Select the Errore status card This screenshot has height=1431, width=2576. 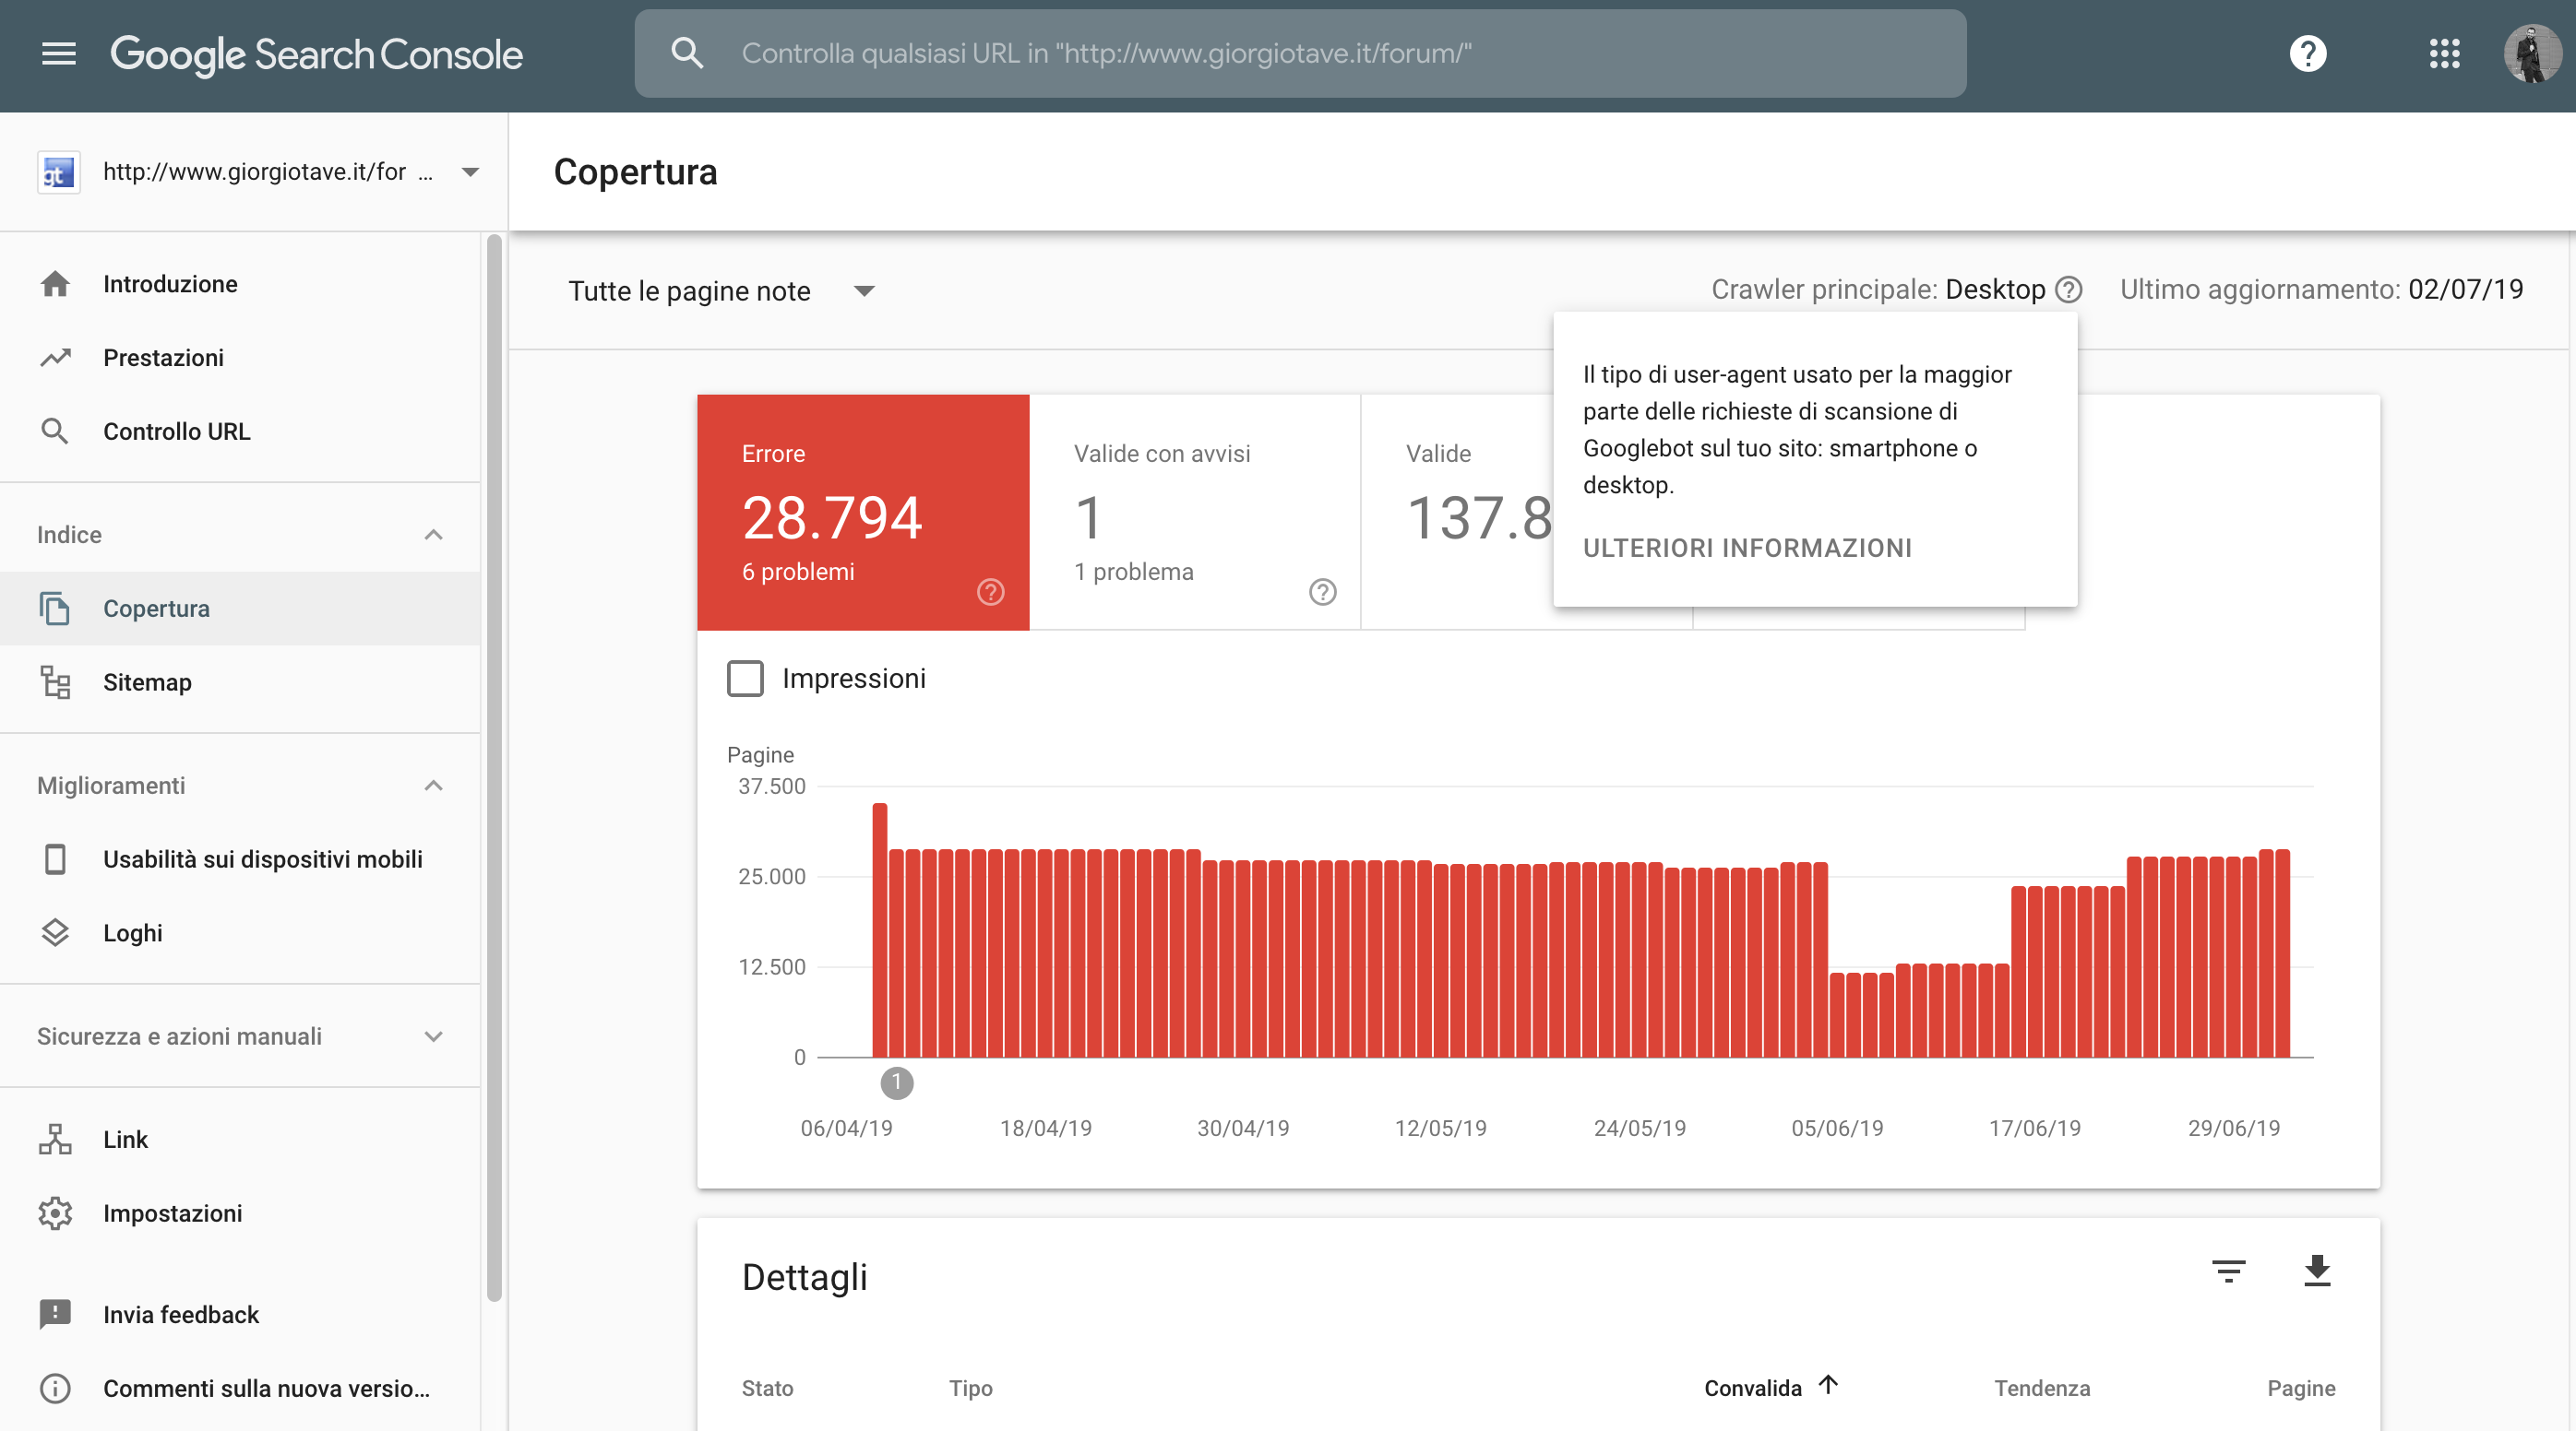863,513
